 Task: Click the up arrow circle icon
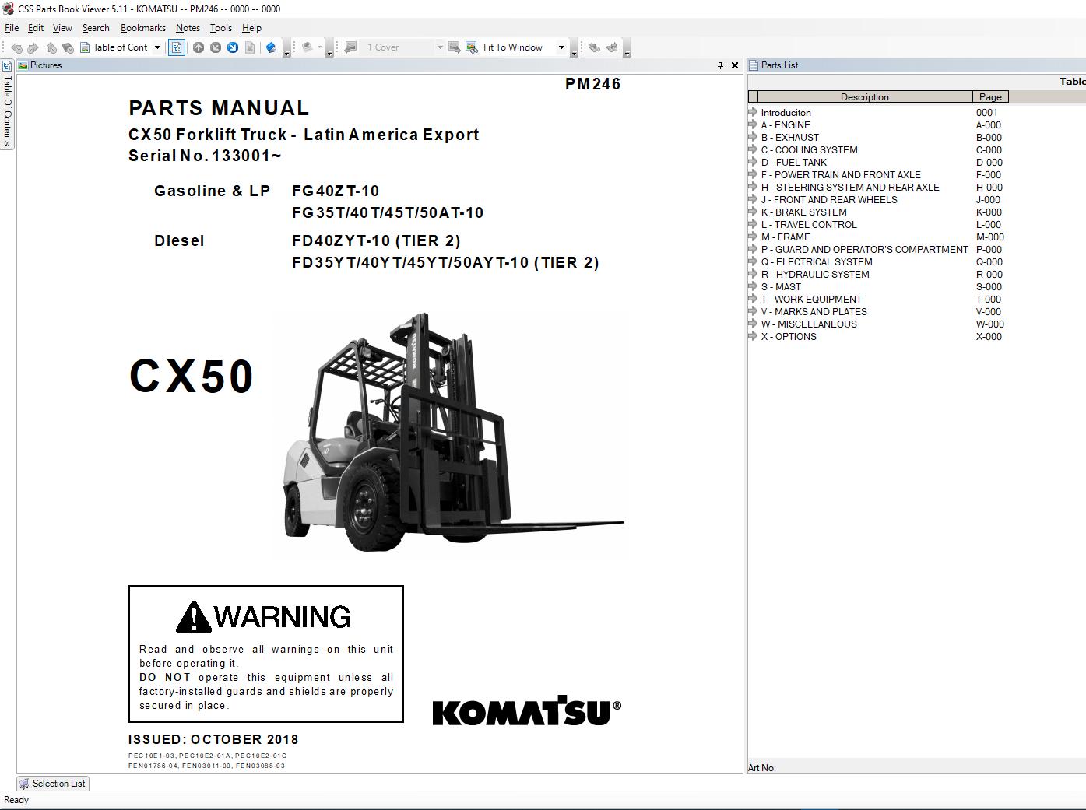click(199, 47)
